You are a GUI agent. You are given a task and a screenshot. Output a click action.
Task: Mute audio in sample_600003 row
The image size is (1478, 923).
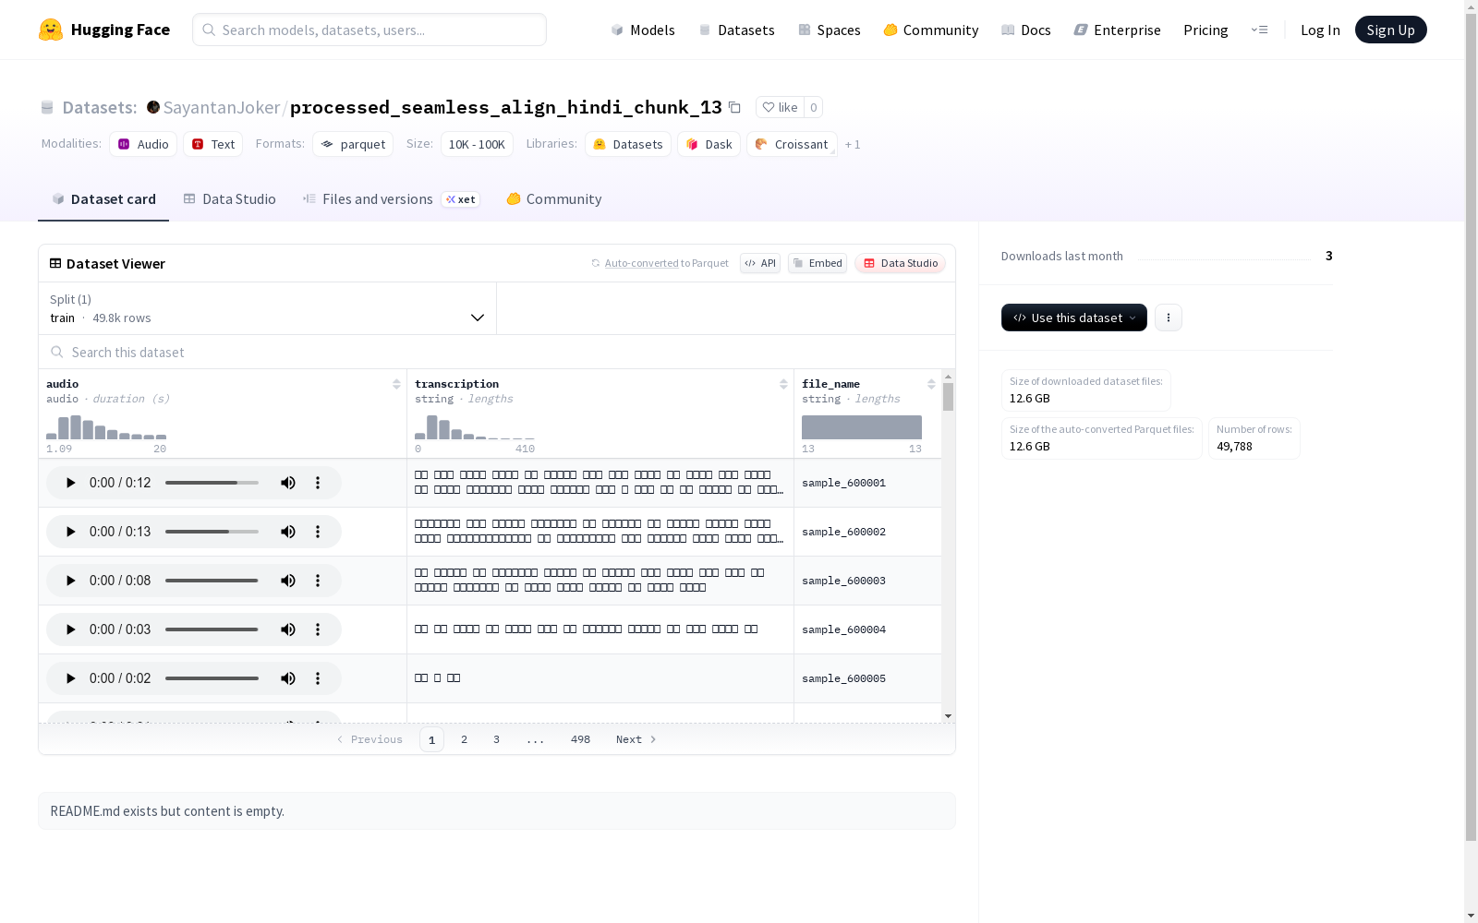288,581
